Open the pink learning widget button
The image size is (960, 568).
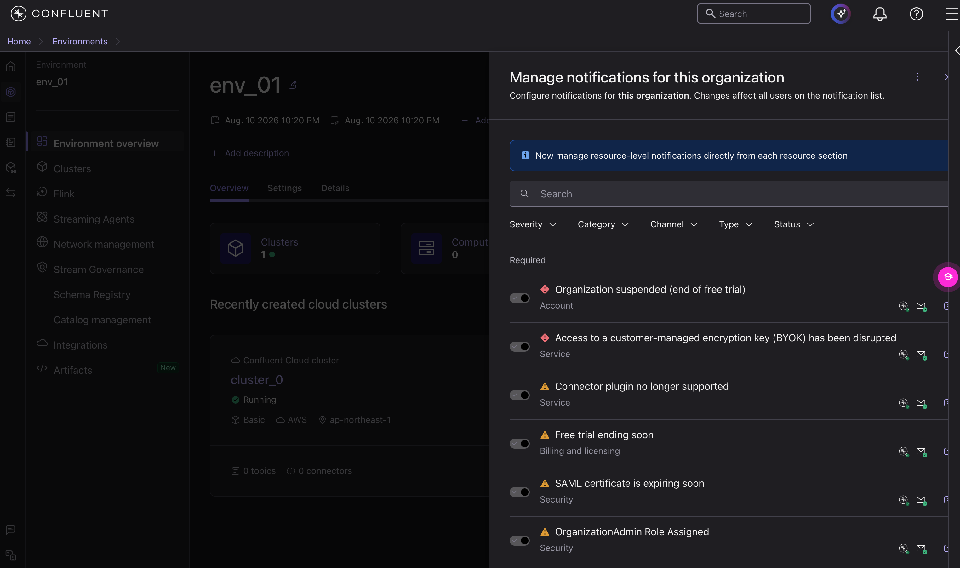point(948,277)
